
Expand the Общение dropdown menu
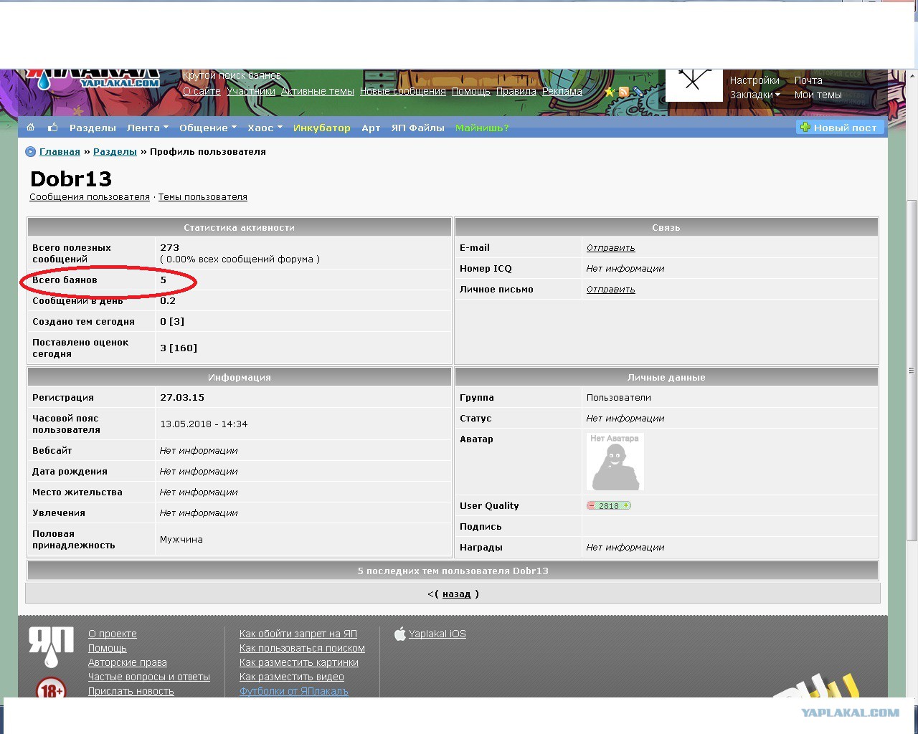[x=208, y=128]
